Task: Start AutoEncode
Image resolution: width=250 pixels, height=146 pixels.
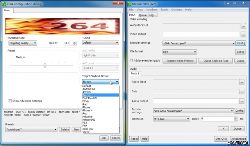Action: tap(238, 139)
